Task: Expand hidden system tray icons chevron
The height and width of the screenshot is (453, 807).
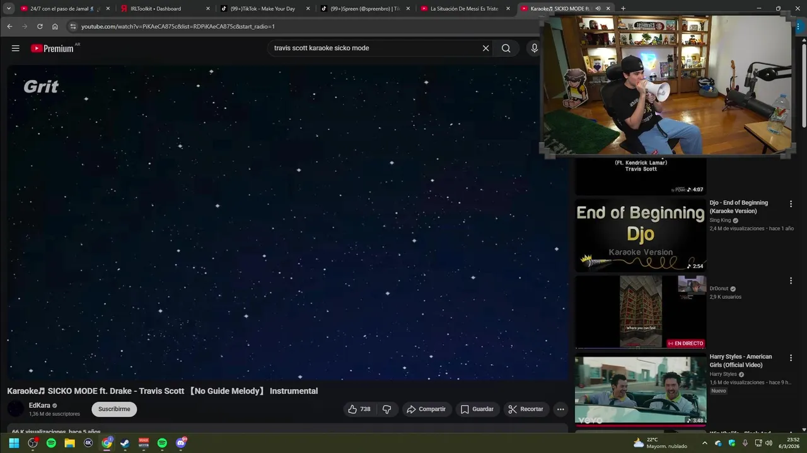Action: 705,443
